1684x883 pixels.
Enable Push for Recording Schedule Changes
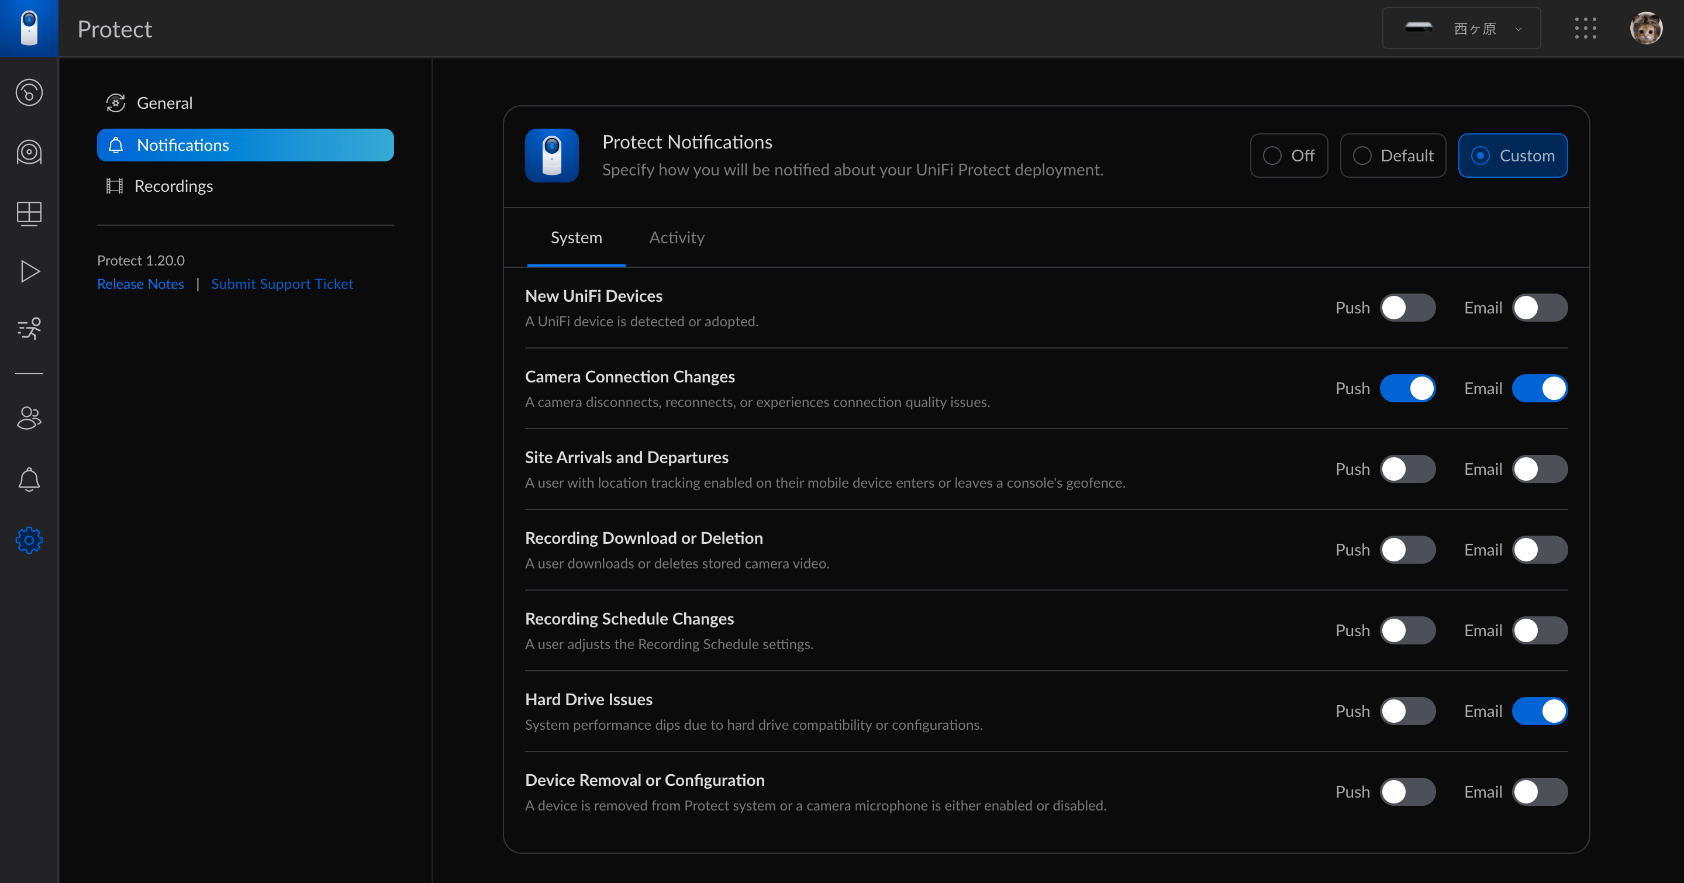click(x=1407, y=631)
